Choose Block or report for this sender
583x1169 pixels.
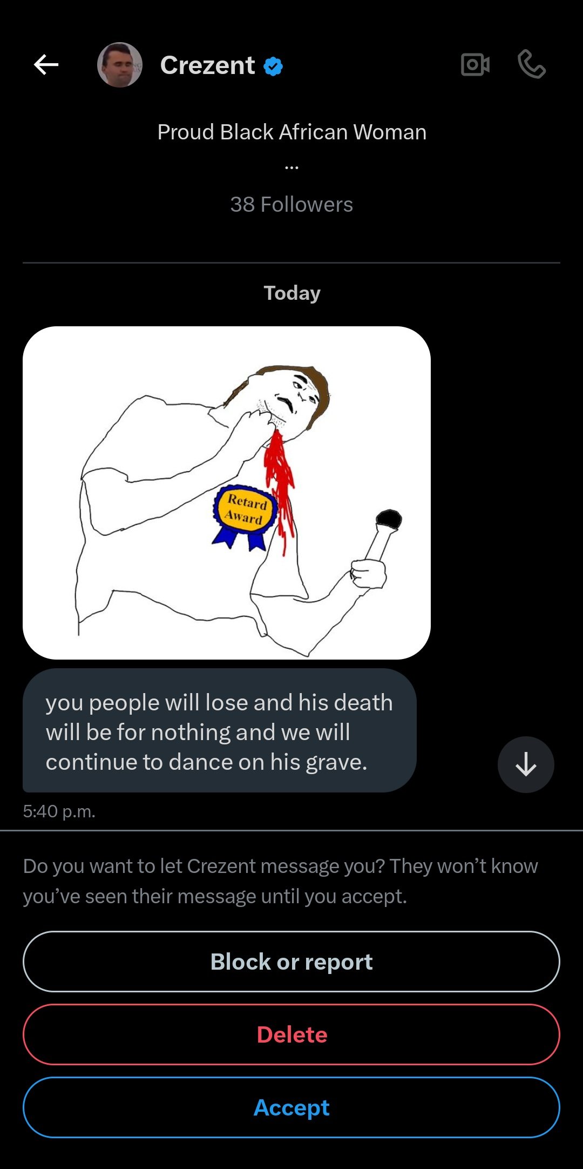(x=291, y=962)
